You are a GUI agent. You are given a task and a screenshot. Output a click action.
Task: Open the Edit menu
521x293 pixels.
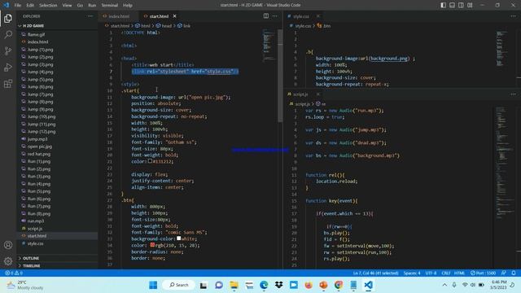click(x=30, y=5)
